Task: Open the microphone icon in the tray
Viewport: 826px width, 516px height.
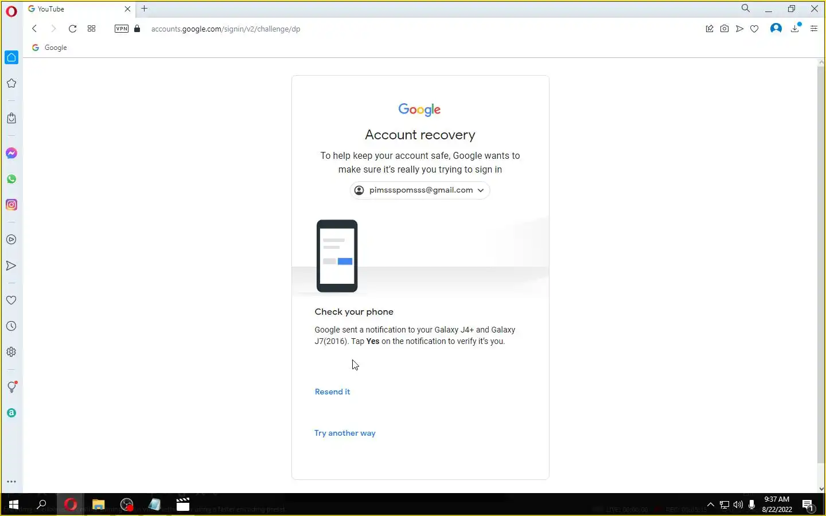Action: pos(752,505)
